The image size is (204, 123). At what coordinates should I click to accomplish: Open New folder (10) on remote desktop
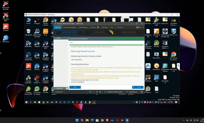click(x=174, y=68)
